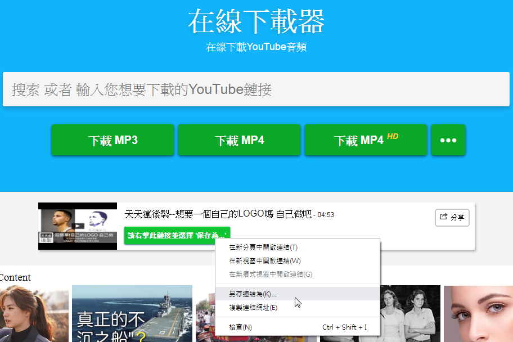Click the green right-click save-as download link
The image size is (513, 342).
point(177,235)
